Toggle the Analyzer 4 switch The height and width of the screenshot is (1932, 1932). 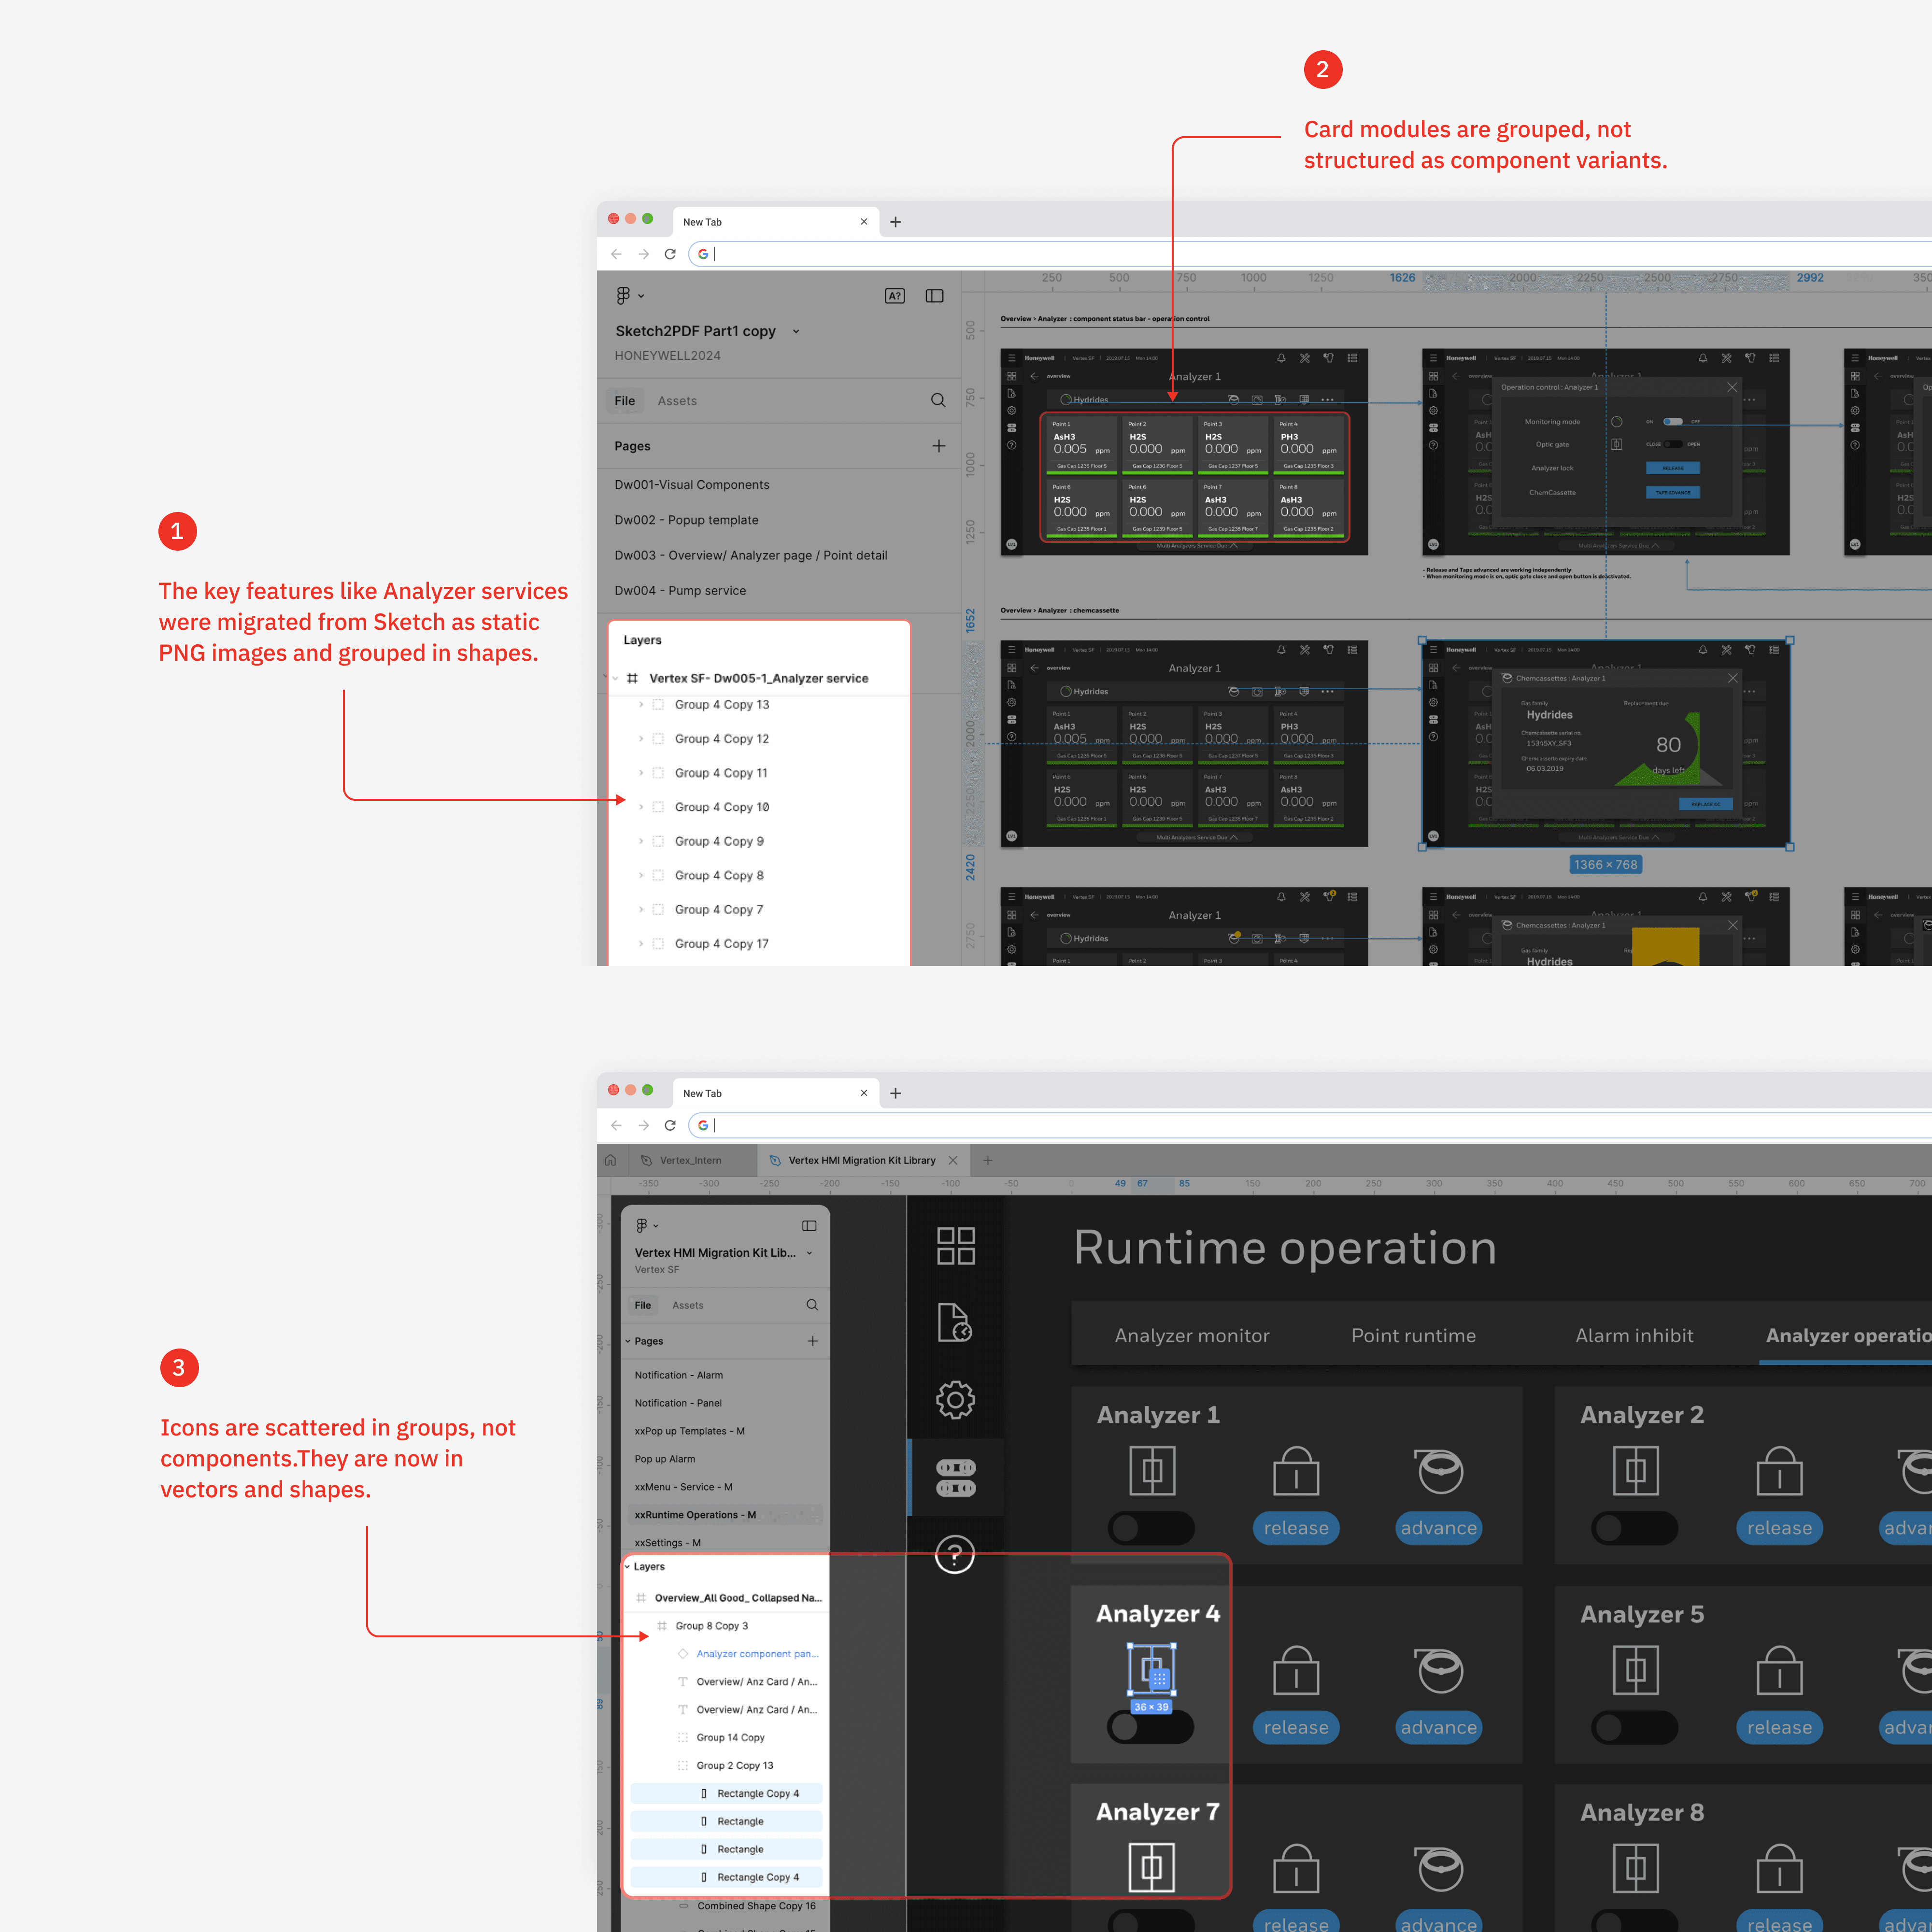[1150, 1727]
